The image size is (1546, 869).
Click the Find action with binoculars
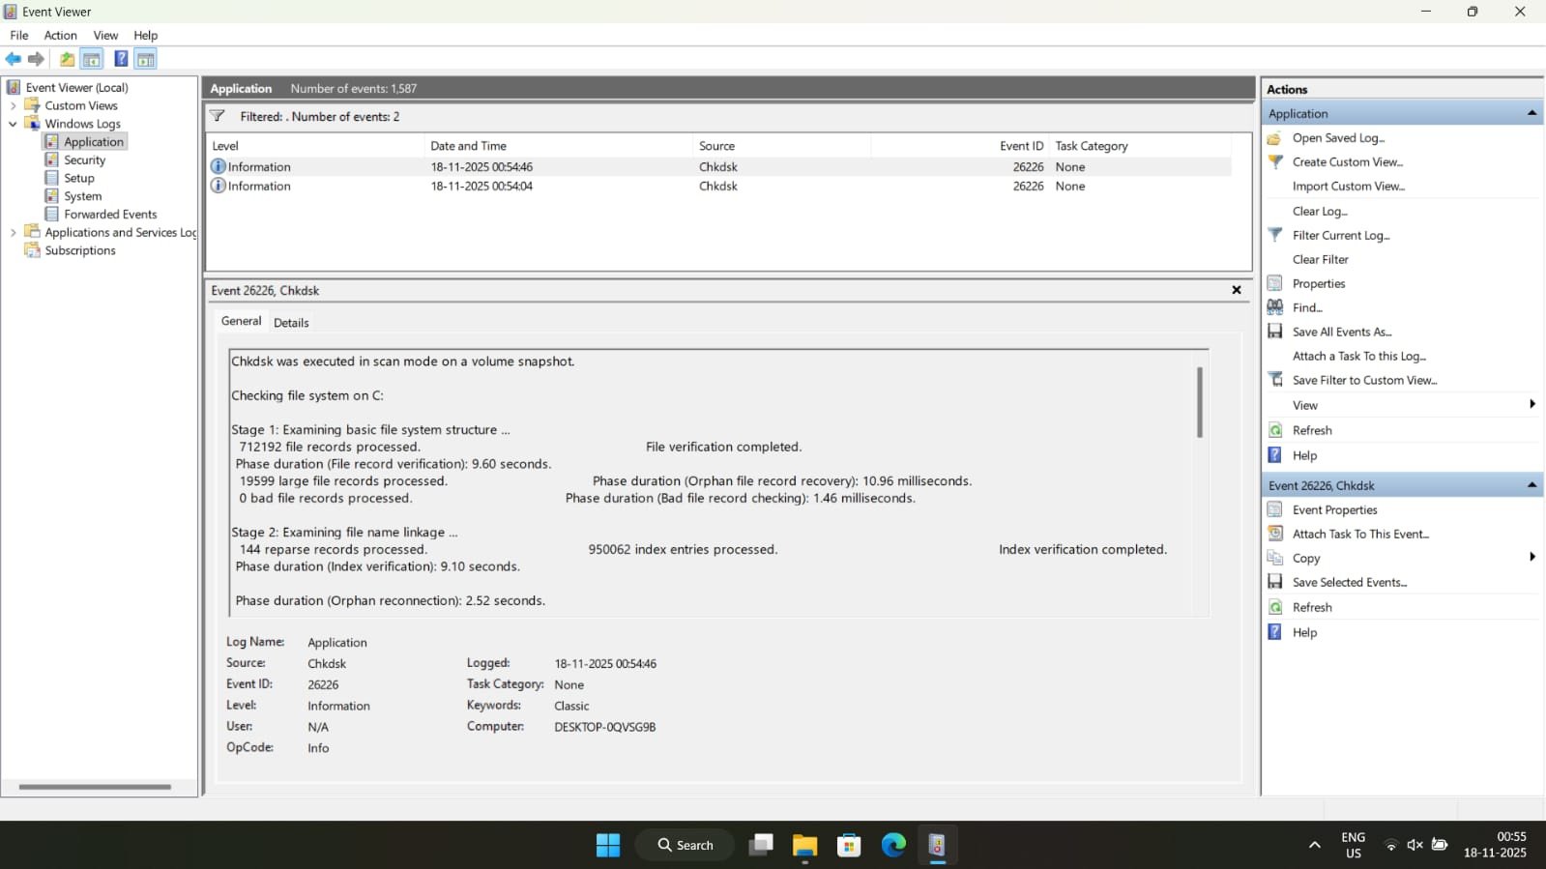pyautogui.click(x=1307, y=307)
